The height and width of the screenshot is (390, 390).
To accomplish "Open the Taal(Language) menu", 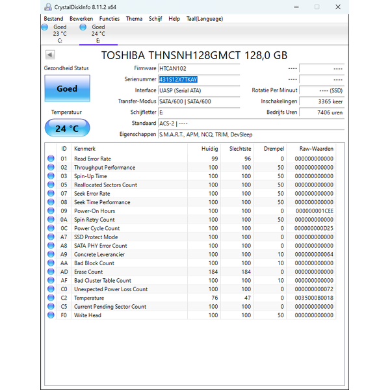I will click(x=205, y=19).
